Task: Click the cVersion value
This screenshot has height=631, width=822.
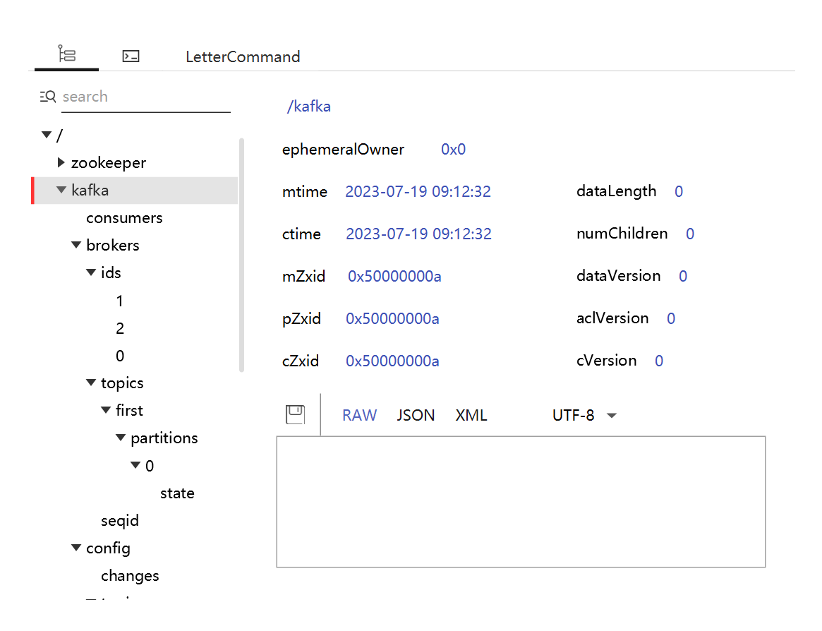Action: pyautogui.click(x=659, y=361)
